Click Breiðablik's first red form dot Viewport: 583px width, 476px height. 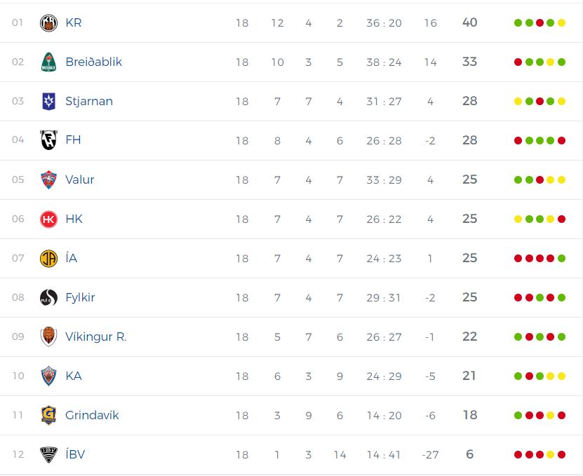pos(518,62)
